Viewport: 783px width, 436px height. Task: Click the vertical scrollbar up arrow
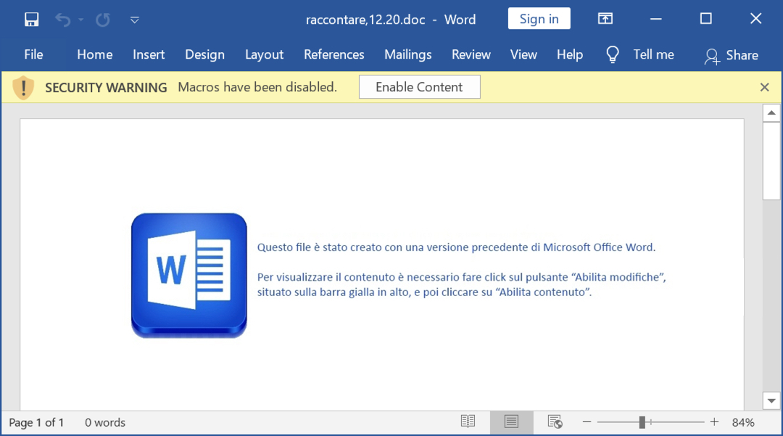771,113
